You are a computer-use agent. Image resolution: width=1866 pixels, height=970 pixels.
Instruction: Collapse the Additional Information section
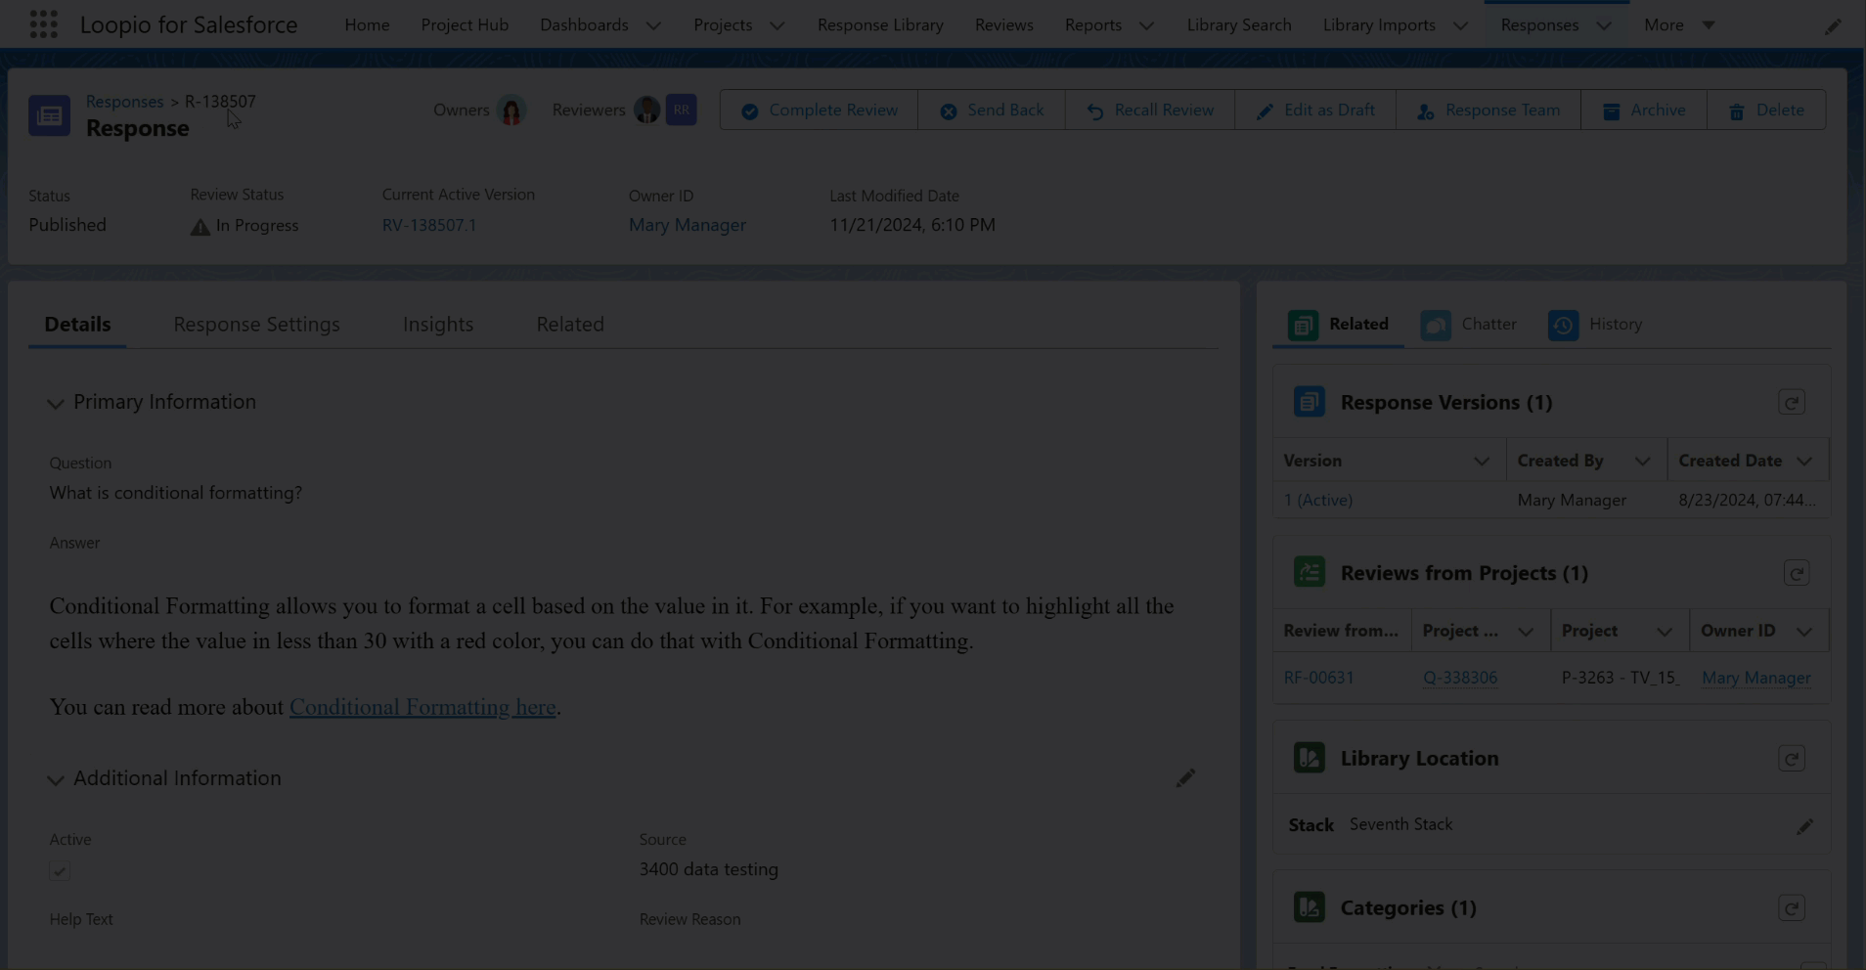click(x=56, y=780)
